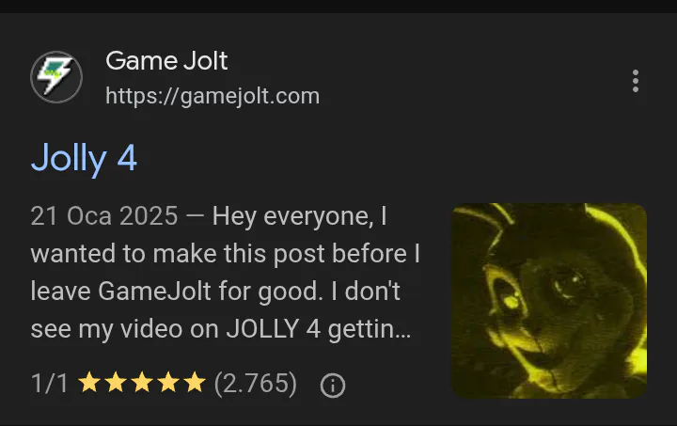Open the Jolly 4 result title link
Image resolution: width=677 pixels, height=426 pixels.
(x=85, y=159)
